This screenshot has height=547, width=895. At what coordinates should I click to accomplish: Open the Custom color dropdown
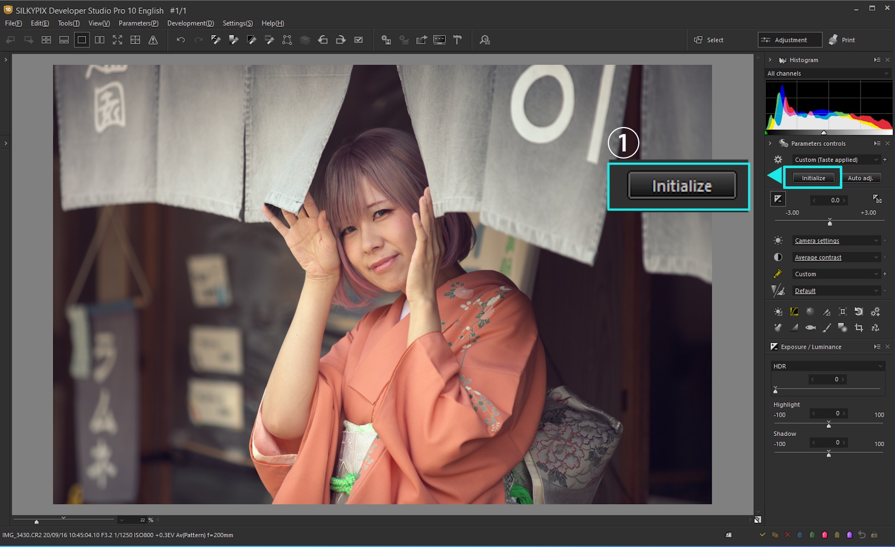coord(836,274)
